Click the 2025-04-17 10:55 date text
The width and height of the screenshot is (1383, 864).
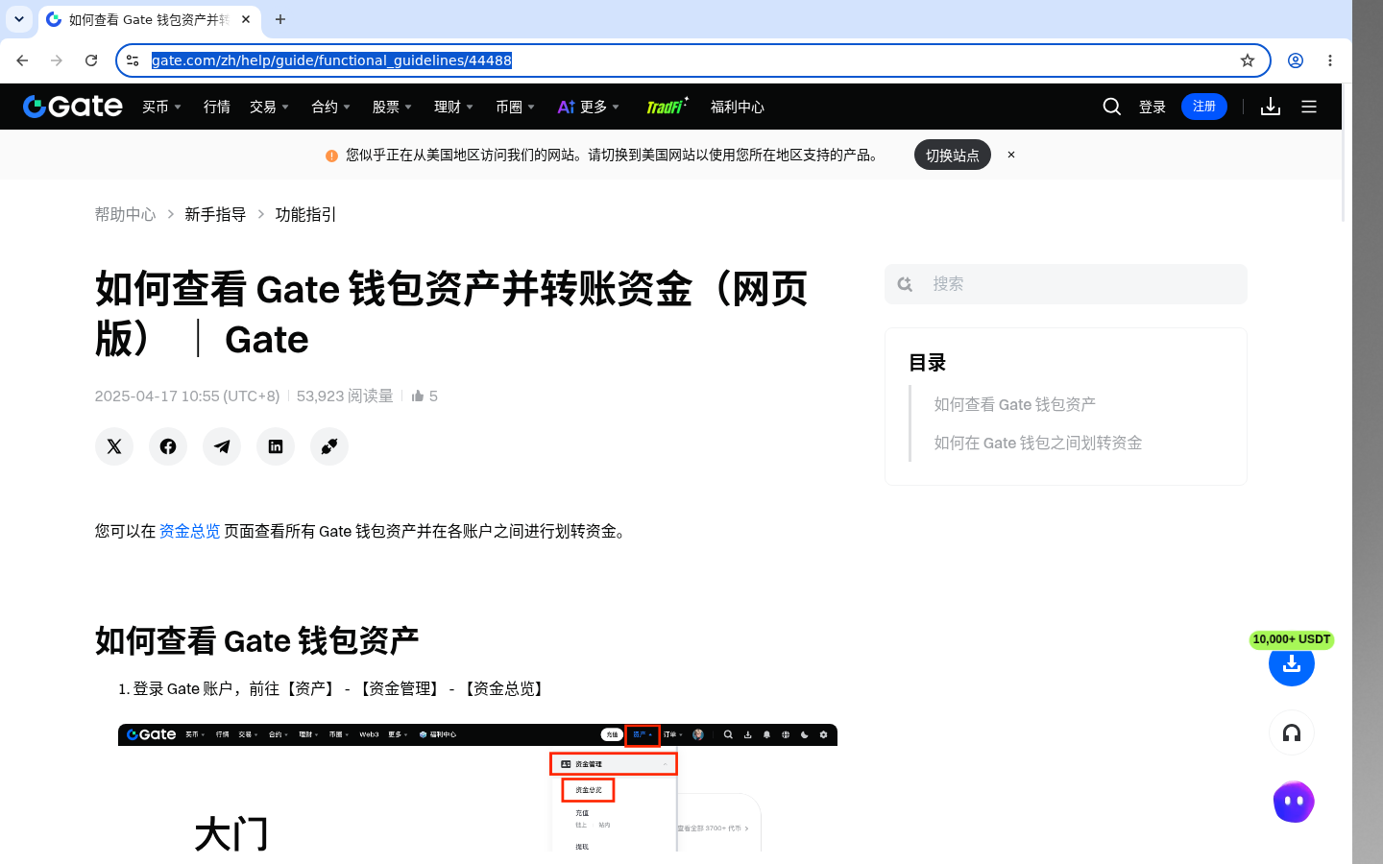(x=187, y=396)
